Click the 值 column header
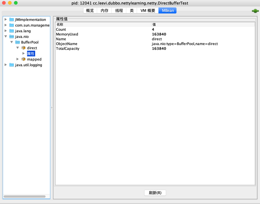 [203, 24]
